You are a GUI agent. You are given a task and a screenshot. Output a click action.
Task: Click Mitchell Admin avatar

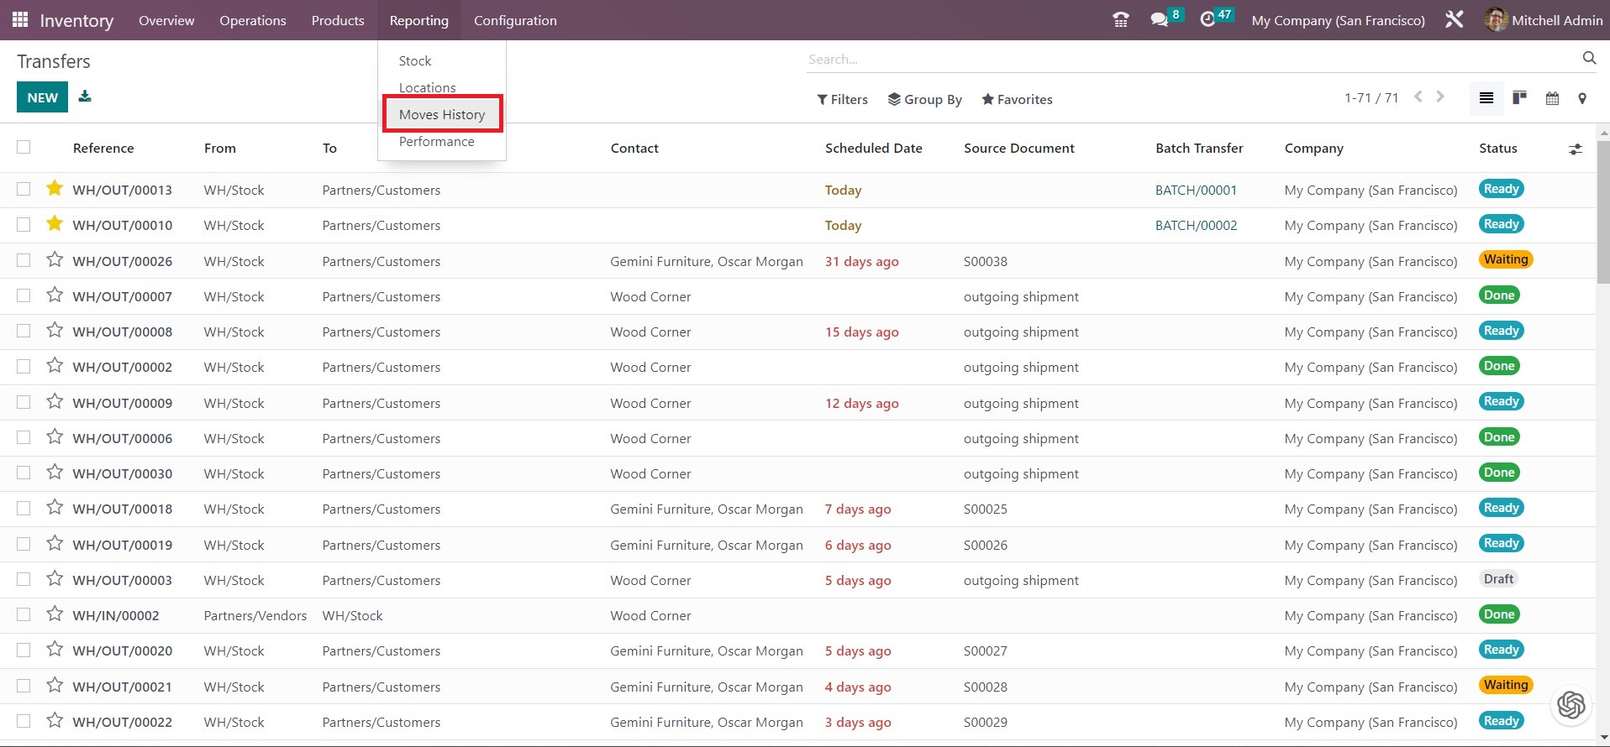1496,20
